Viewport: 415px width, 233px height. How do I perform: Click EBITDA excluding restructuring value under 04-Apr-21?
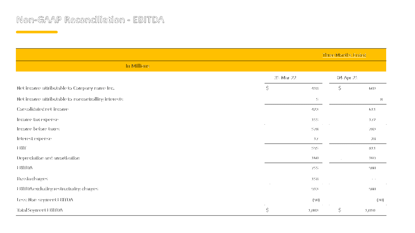pyautogui.click(x=372, y=189)
